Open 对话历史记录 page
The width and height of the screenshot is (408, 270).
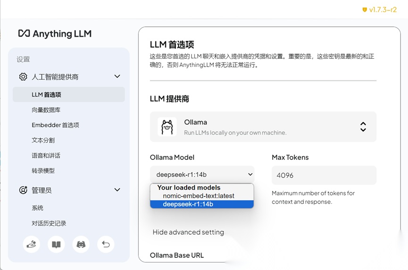tap(49, 223)
